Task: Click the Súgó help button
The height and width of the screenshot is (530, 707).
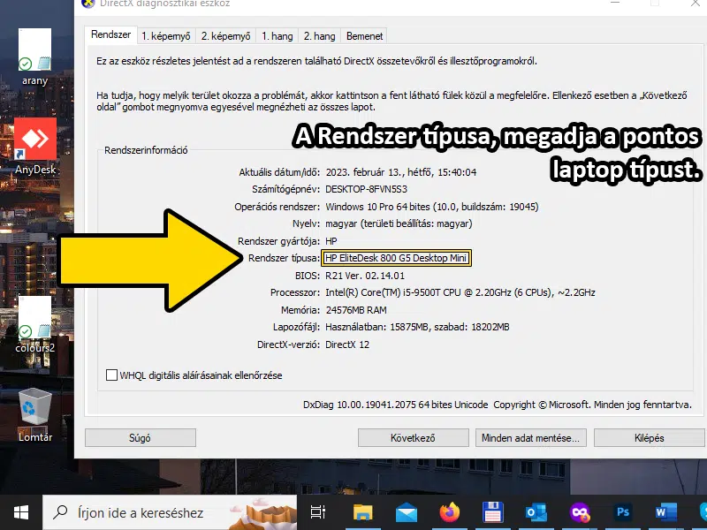Action: coord(141,437)
